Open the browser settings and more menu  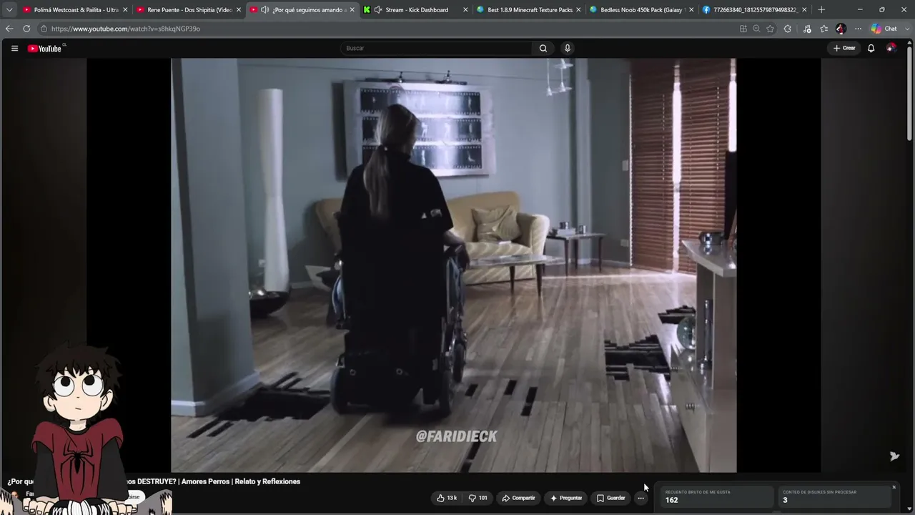858,29
